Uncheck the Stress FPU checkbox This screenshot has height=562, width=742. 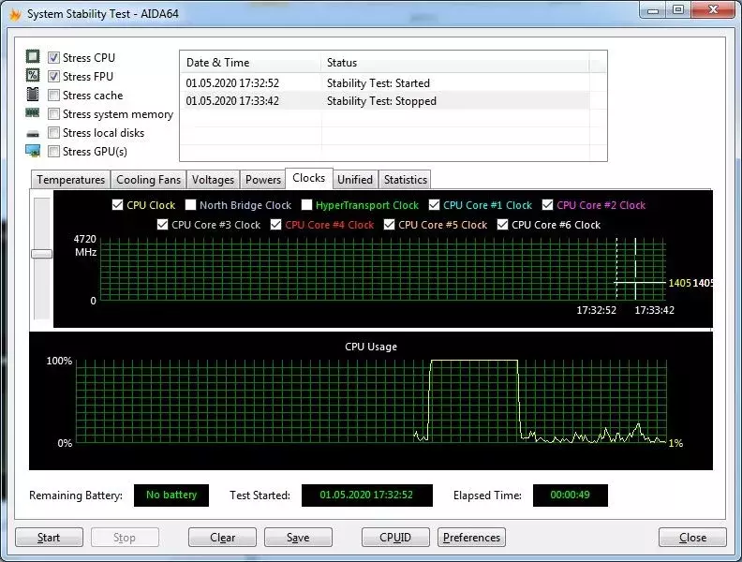(x=54, y=76)
